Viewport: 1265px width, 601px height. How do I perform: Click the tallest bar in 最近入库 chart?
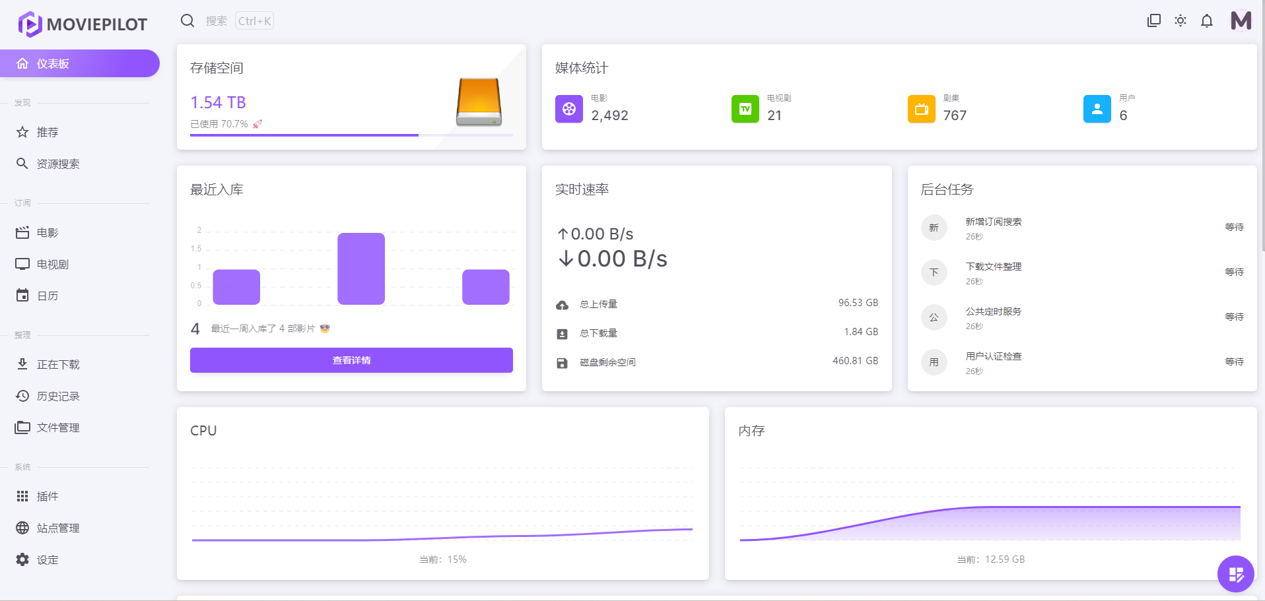point(361,269)
